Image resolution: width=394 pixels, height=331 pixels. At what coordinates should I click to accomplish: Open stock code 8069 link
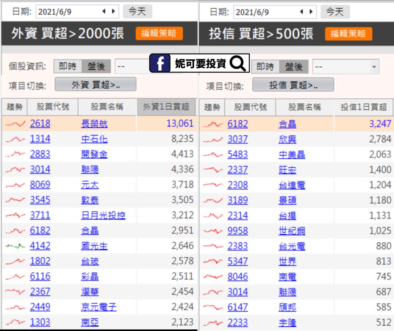(x=40, y=185)
